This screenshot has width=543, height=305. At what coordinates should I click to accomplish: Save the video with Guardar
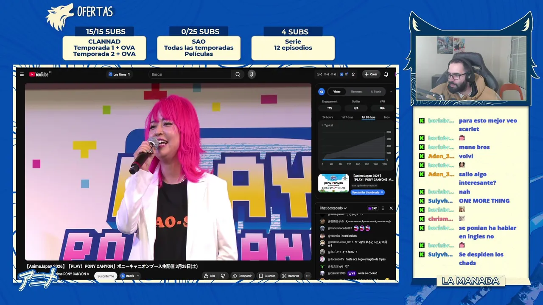[x=267, y=276]
